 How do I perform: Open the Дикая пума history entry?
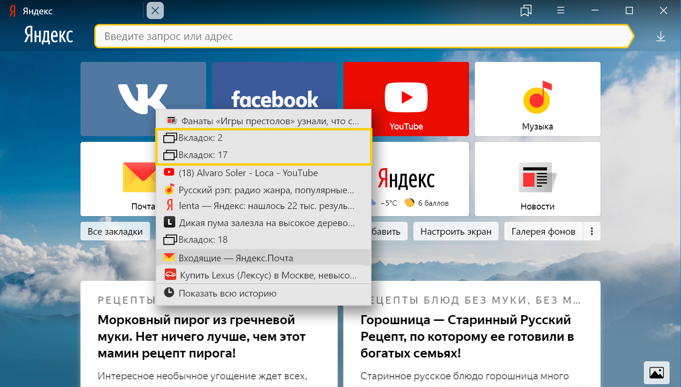[263, 222]
